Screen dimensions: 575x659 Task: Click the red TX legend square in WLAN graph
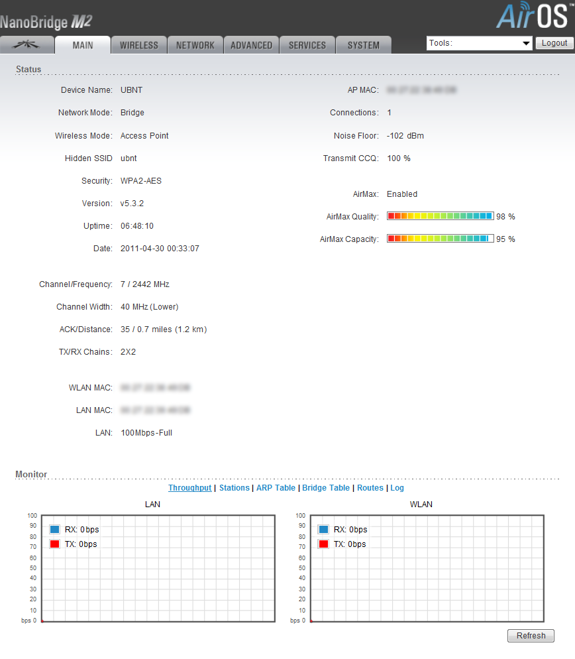pyautogui.click(x=323, y=544)
